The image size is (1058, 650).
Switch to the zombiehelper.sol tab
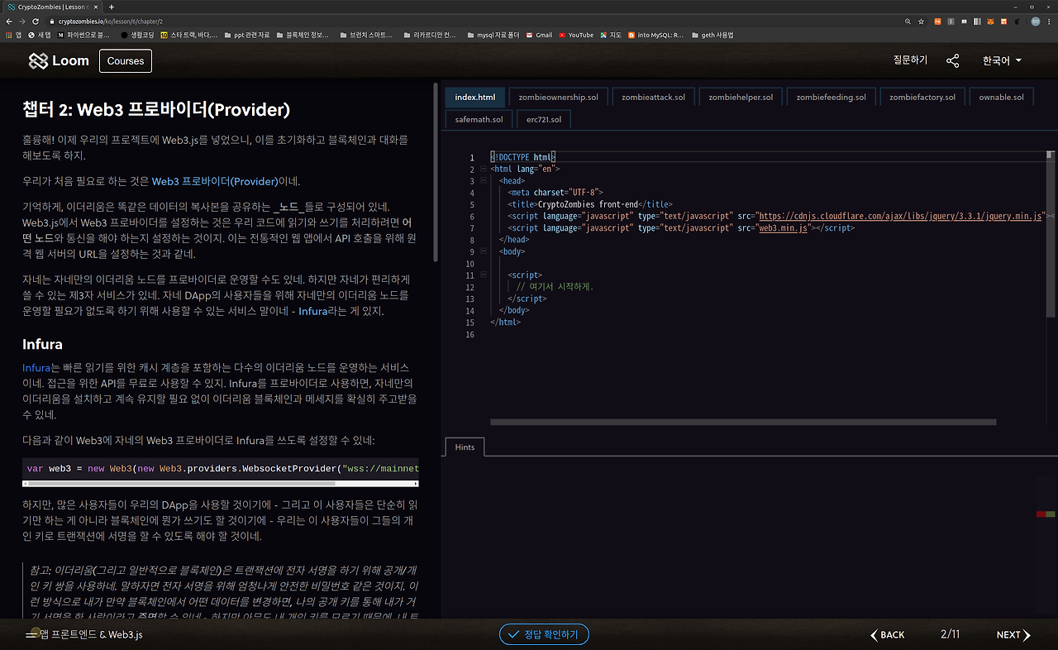(741, 97)
